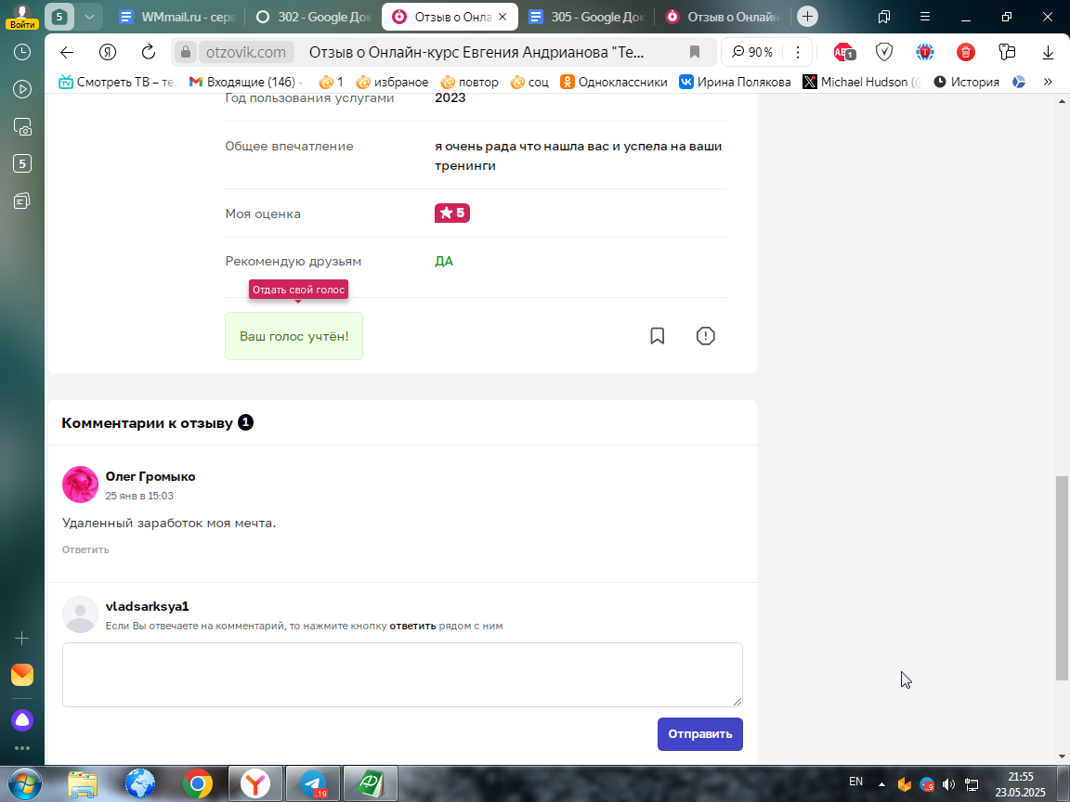Click the ответить link in comment hint
Image resolution: width=1070 pixels, height=802 pixels.
point(412,626)
